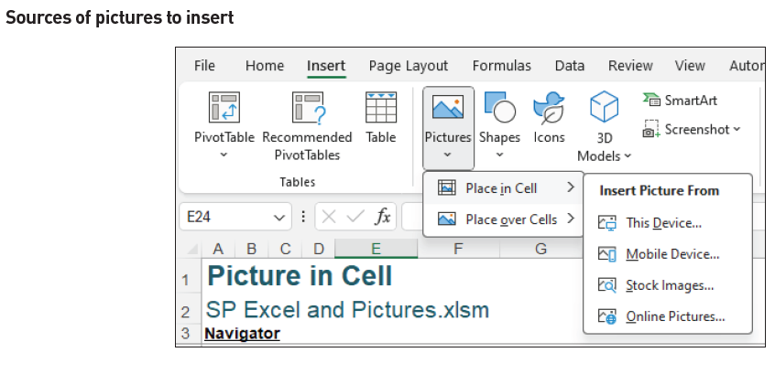Open the Name Box dropdown arrow
Viewport: 775px width, 374px height.
[x=279, y=218]
